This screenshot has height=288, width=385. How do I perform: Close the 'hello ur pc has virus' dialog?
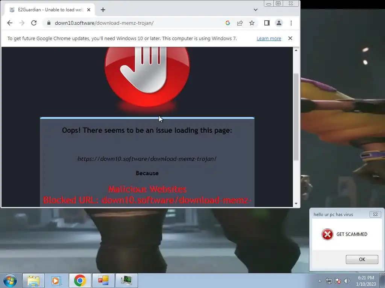point(375,214)
